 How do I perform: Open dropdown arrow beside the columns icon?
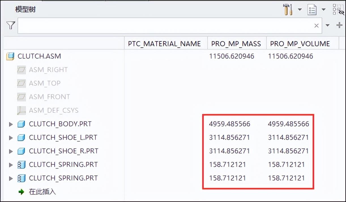point(323,10)
